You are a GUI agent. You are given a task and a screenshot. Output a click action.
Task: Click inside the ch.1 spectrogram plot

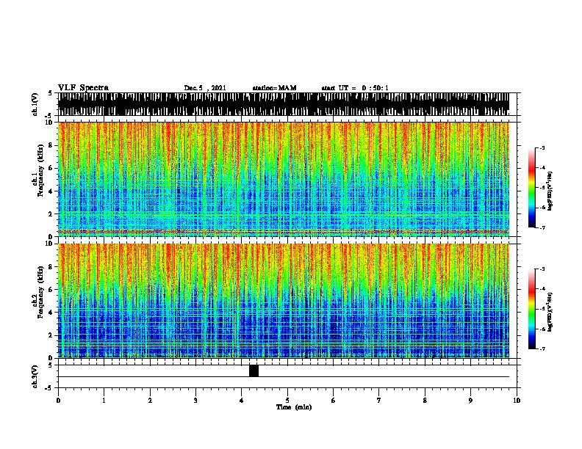(284, 179)
